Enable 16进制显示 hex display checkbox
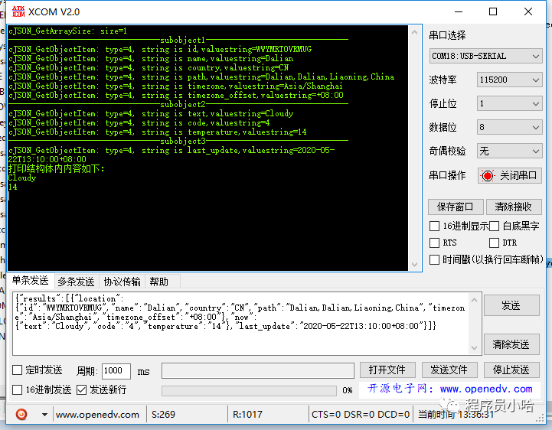Screen dimensions: 552x430 [435, 226]
